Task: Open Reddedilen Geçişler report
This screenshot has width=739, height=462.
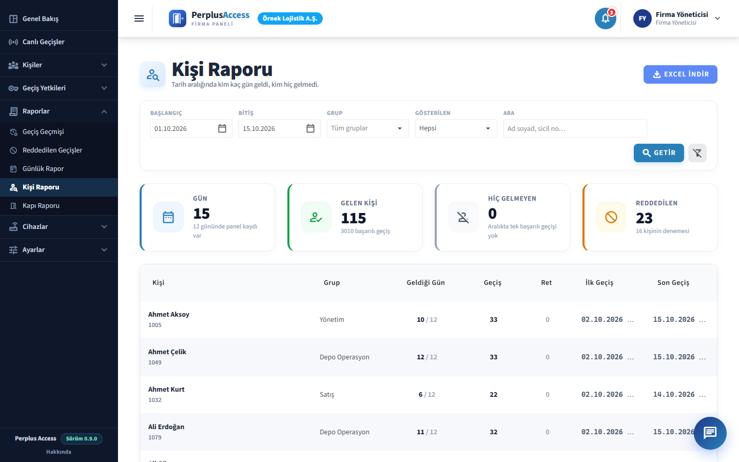Action: (x=59, y=150)
